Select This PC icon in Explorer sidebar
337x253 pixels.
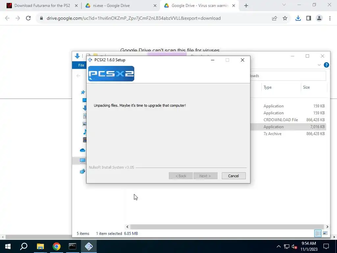[x=83, y=160]
